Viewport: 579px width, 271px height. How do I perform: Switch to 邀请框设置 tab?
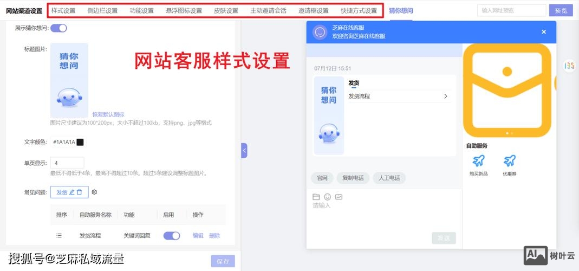pos(314,11)
